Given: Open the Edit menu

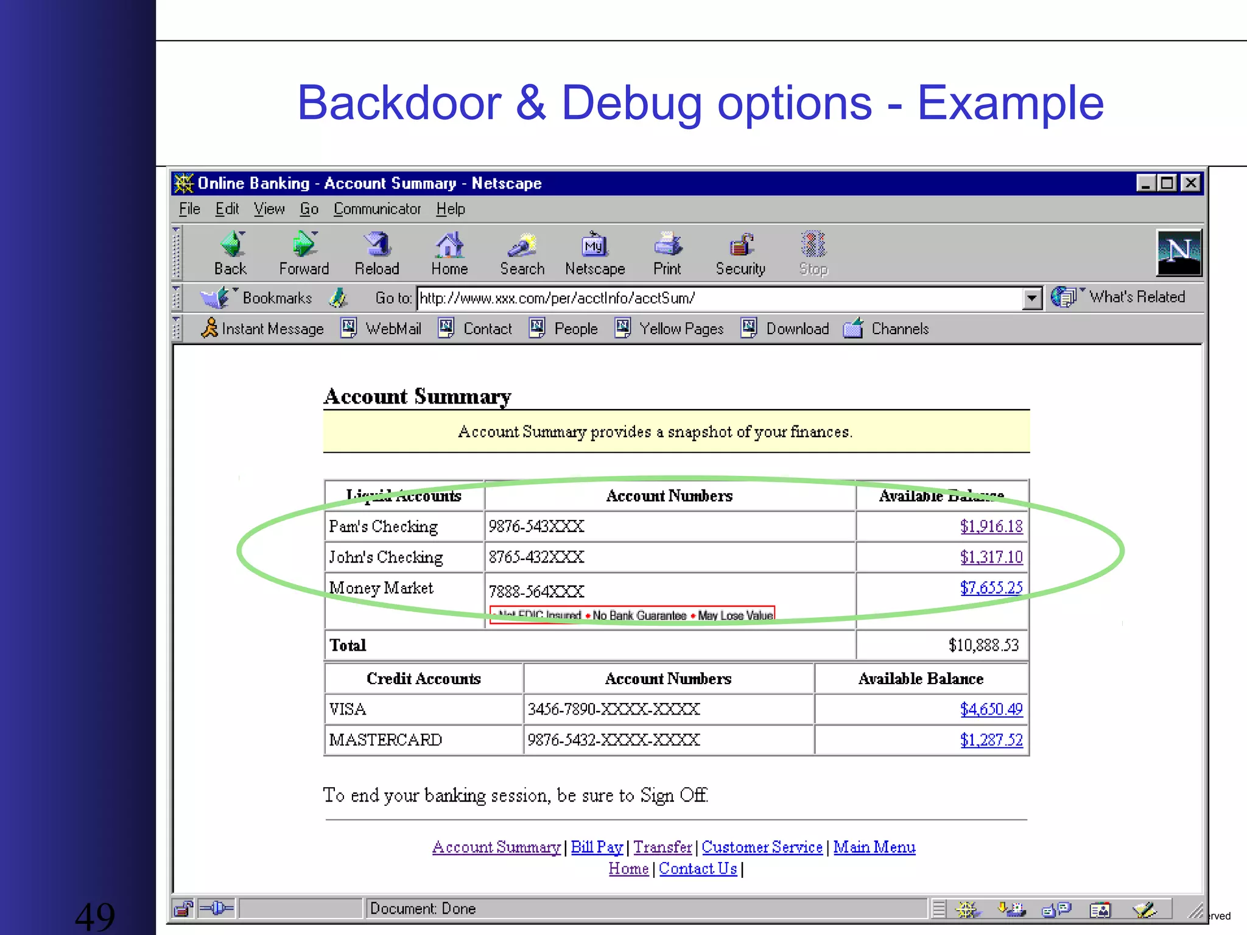Looking at the screenshot, I should [227, 209].
